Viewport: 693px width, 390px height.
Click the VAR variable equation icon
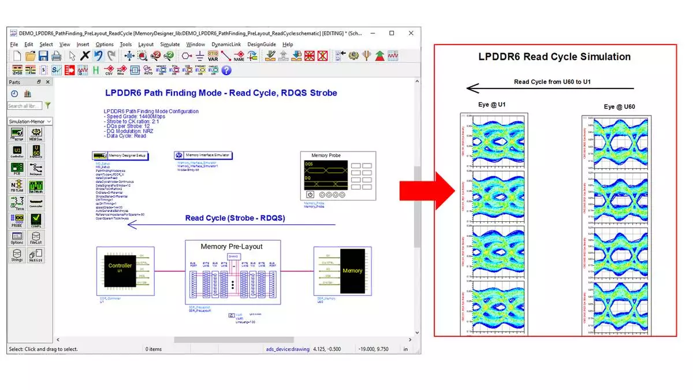[213, 56]
